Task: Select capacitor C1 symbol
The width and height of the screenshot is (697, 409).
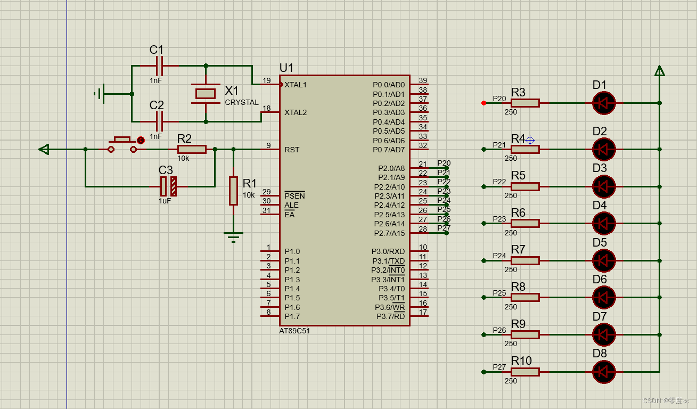Action: coord(159,66)
